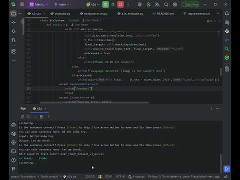Stop the process from the Run panel toolbar
Viewport: 240px width, 180px height.
pos(28,117)
